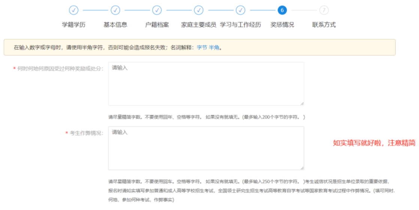Jump to the 家庭主要成员 step label

click(x=199, y=25)
